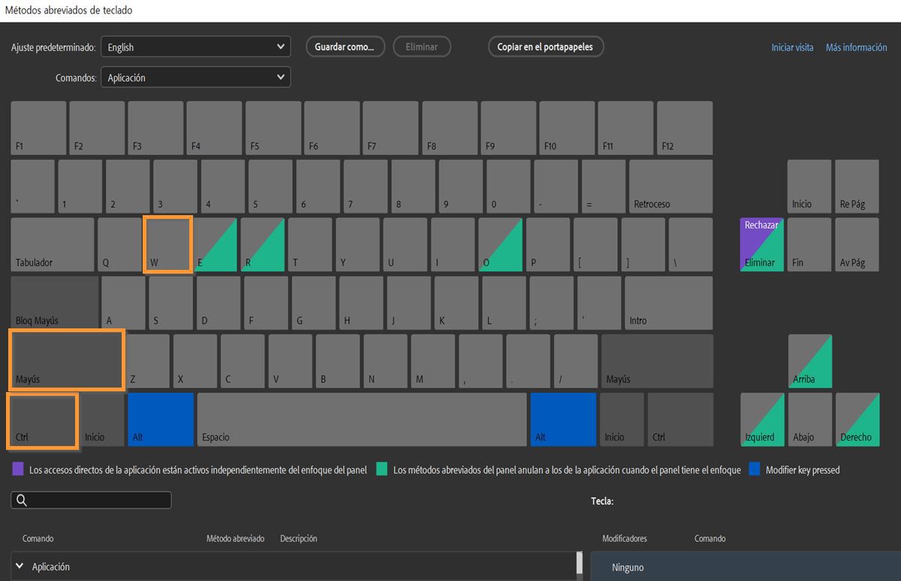Select the Espacio key
This screenshot has height=581, width=901.
[x=362, y=420]
